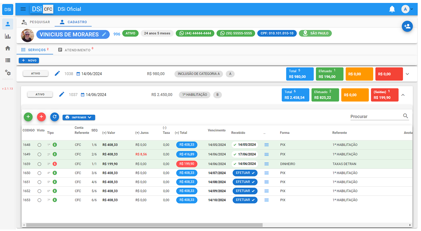This screenshot has height=231, width=421.
Task: Open the Imprimir dropdown
Action: [79, 118]
